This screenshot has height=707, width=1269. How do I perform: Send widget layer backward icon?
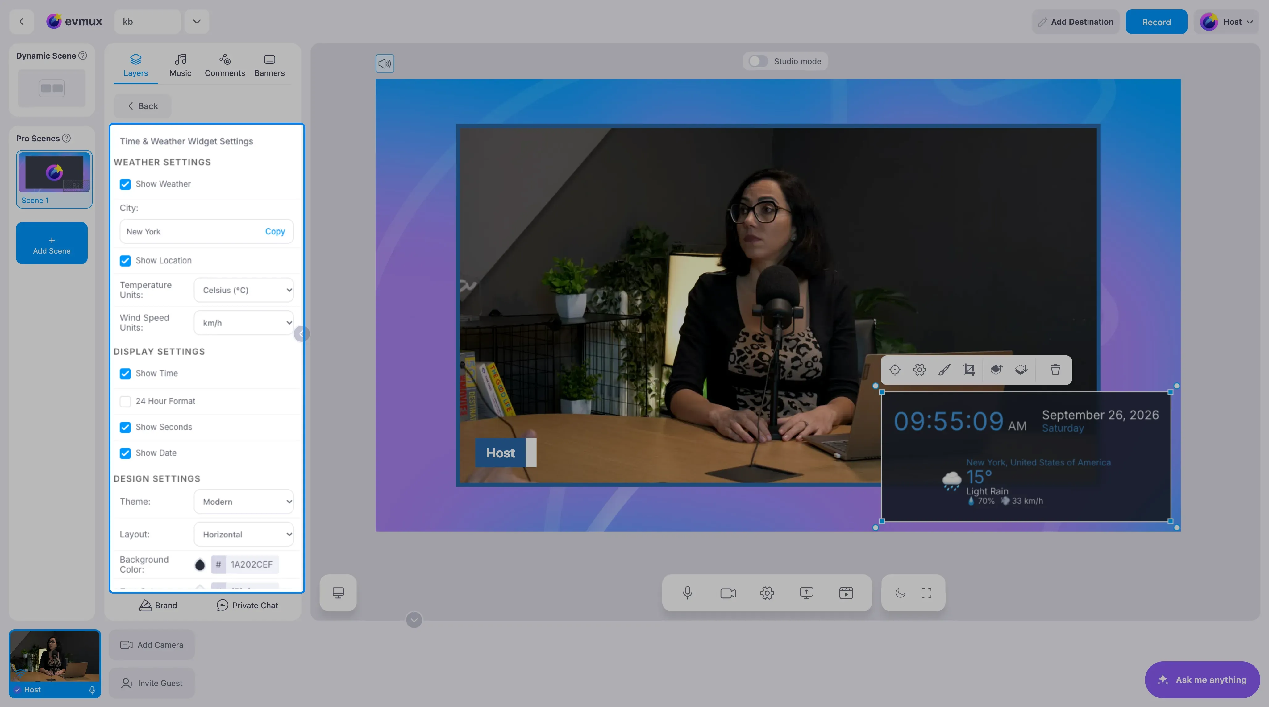(x=1021, y=370)
